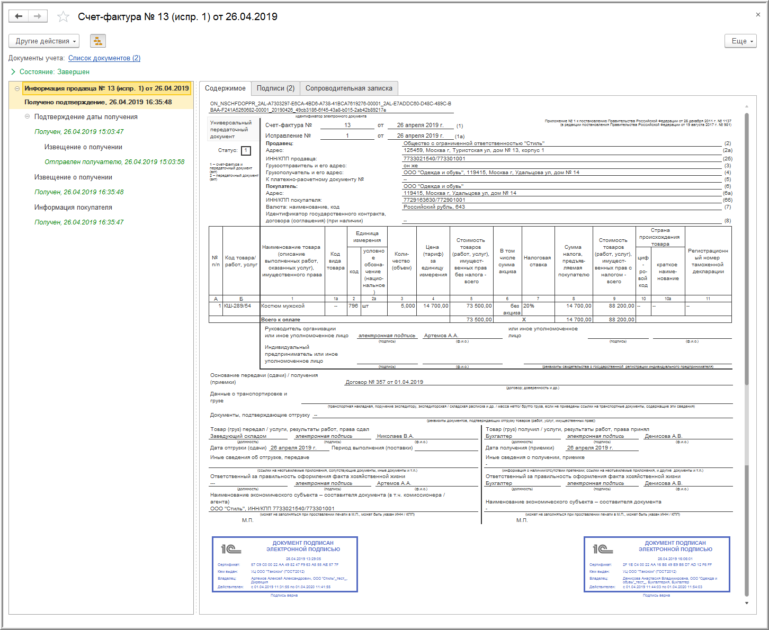The width and height of the screenshot is (769, 630).
Task: Click the forward navigation arrow
Action: click(x=38, y=16)
